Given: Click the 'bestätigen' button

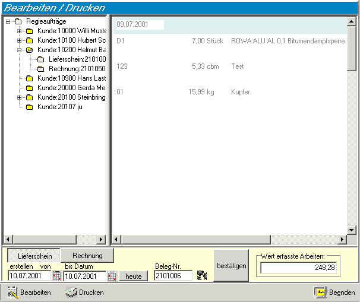Looking at the screenshot, I should pos(231,266).
